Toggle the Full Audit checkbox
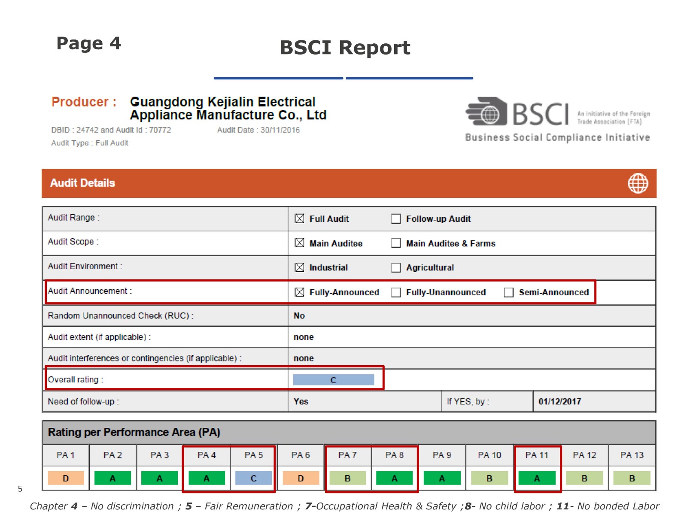 point(299,218)
